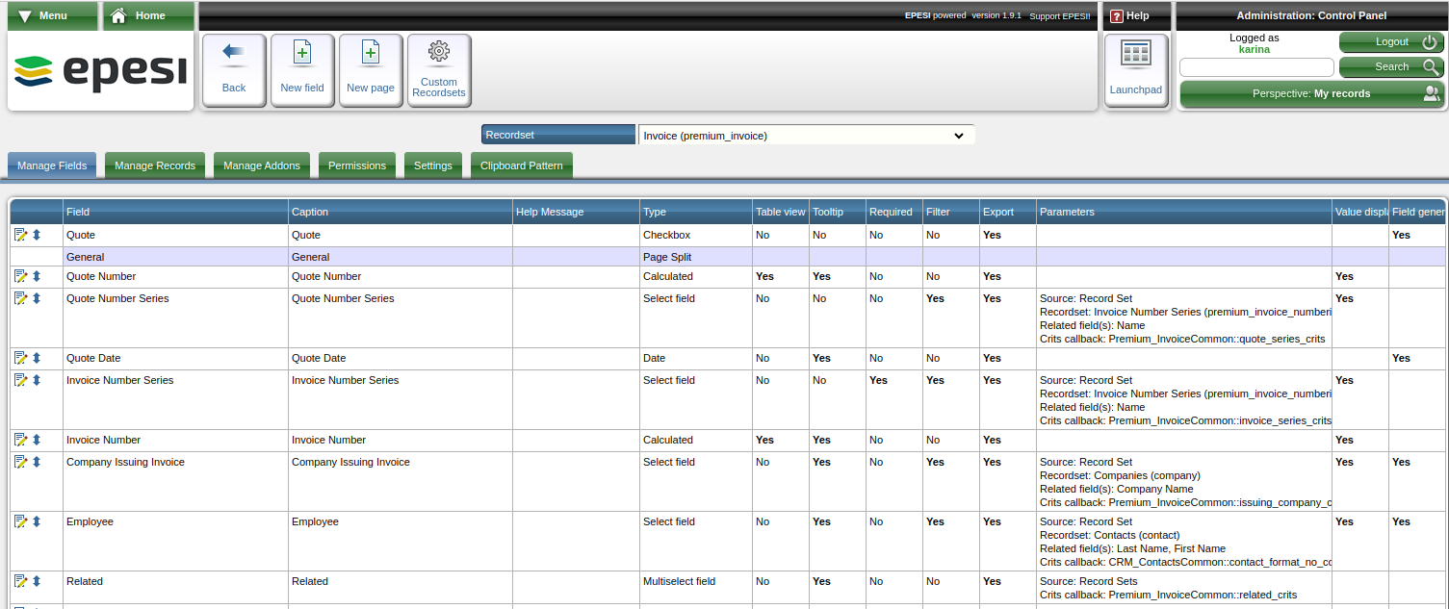
Task: Open the Menu dropdown
Action: pos(53,15)
